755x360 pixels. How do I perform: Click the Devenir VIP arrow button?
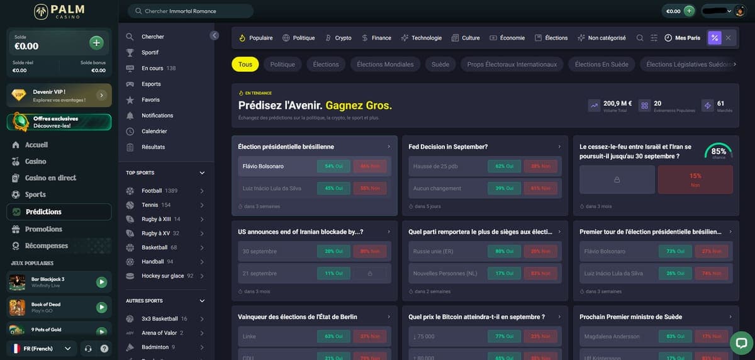point(101,95)
